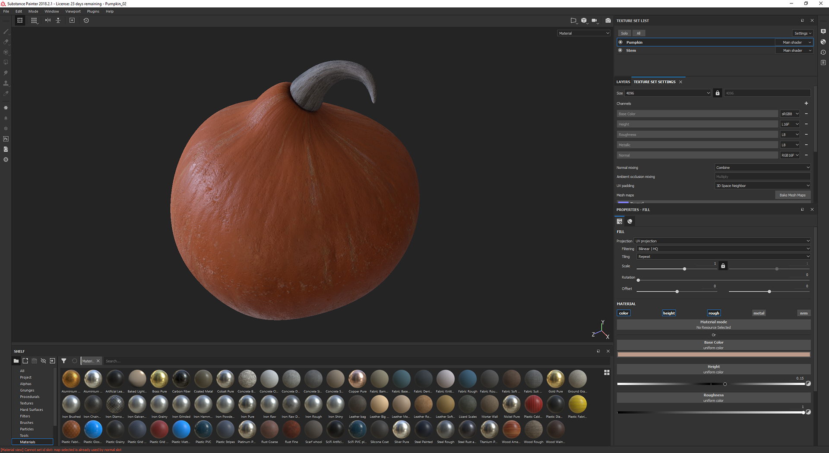Open the Size 4096 dropdown
Viewport: 829px width, 453px height.
click(668, 93)
